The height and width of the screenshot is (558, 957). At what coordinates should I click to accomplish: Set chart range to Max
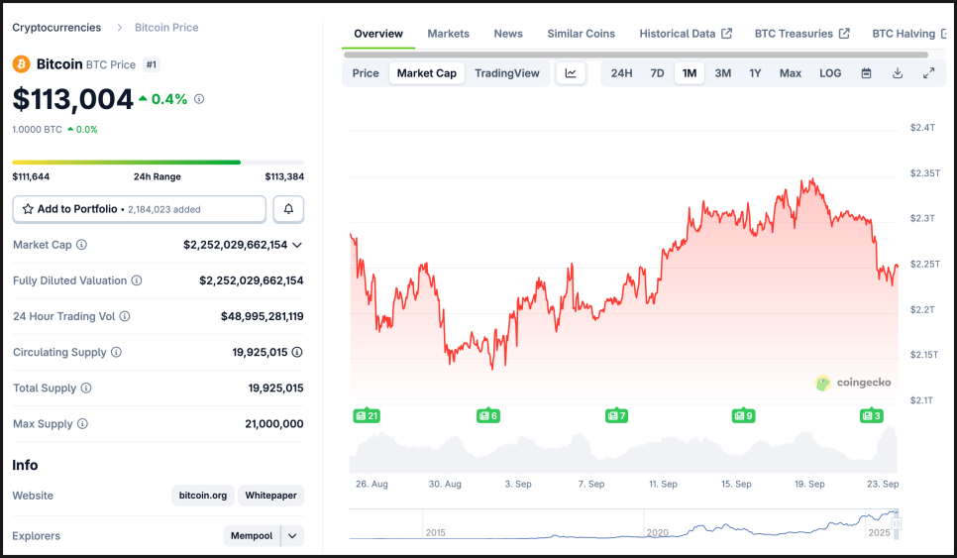click(x=790, y=73)
